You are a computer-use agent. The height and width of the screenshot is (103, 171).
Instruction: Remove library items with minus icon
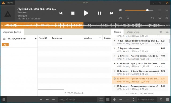47,100
